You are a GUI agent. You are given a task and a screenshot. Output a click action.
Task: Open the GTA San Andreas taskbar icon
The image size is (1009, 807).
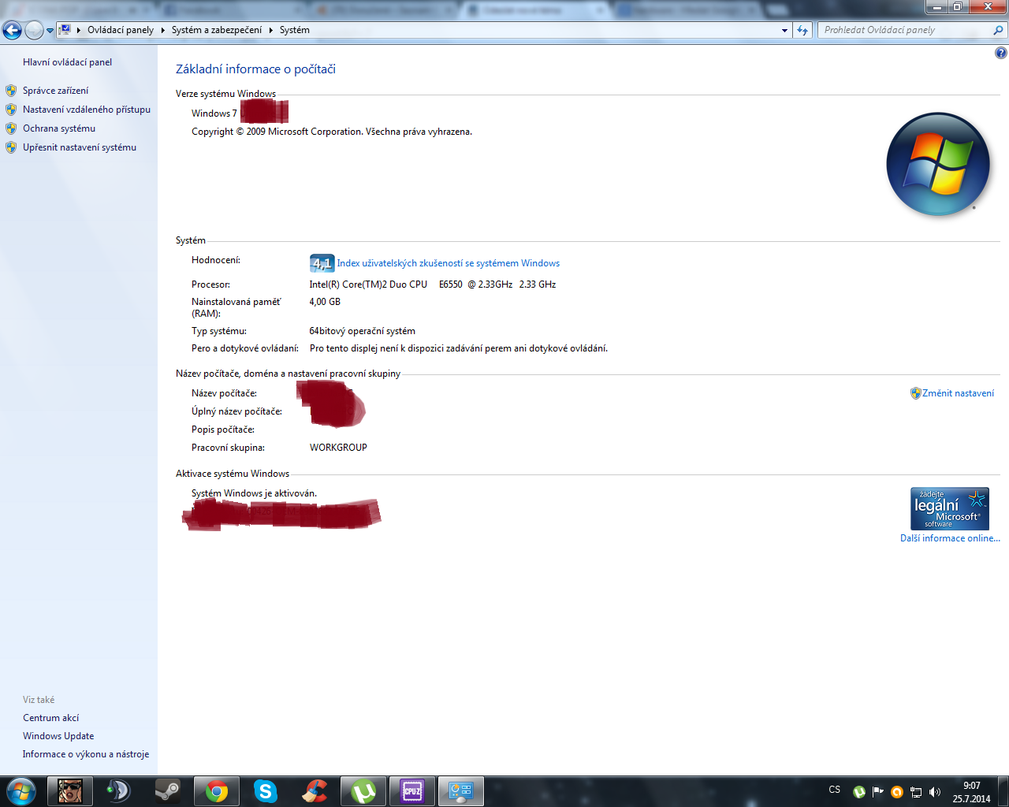(70, 790)
